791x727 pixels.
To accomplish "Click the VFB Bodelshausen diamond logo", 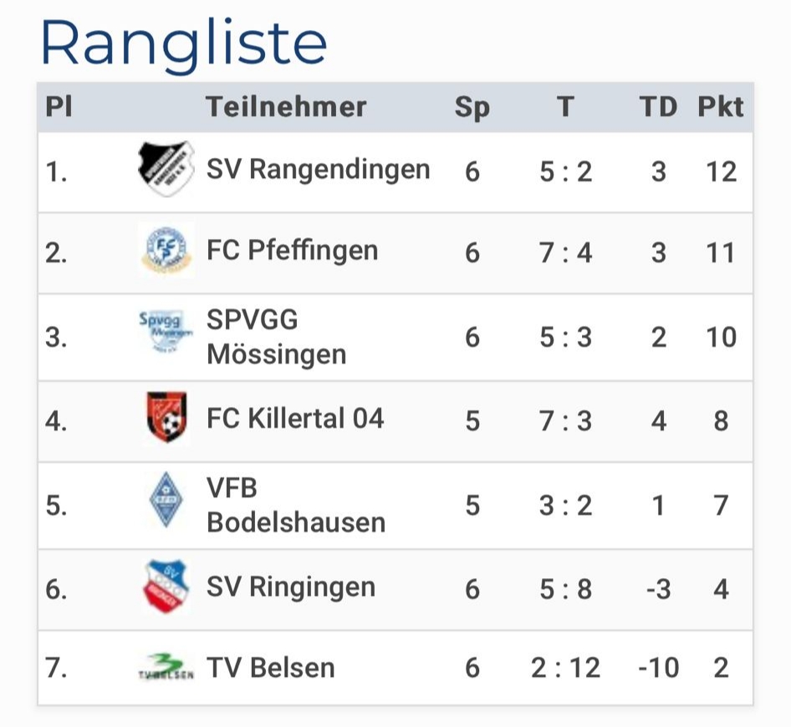I will tap(166, 499).
